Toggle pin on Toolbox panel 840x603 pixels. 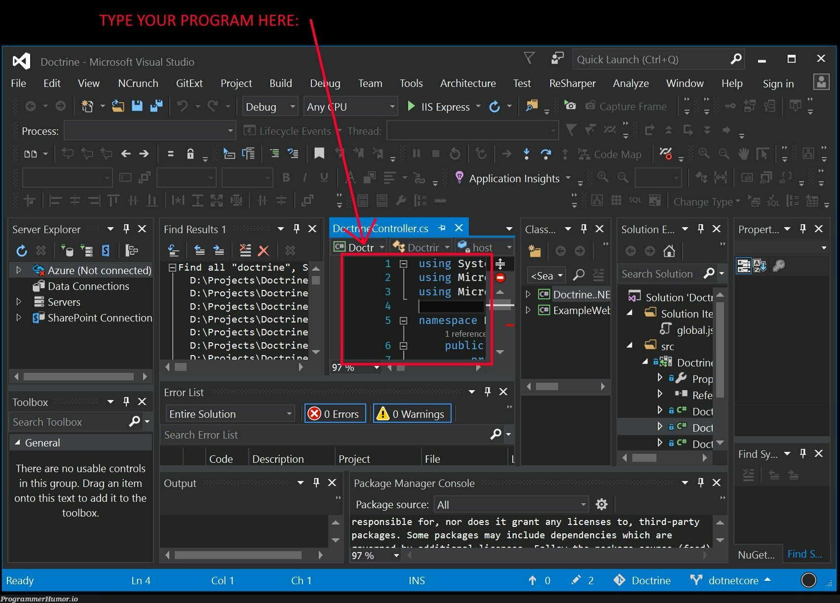[x=126, y=402]
